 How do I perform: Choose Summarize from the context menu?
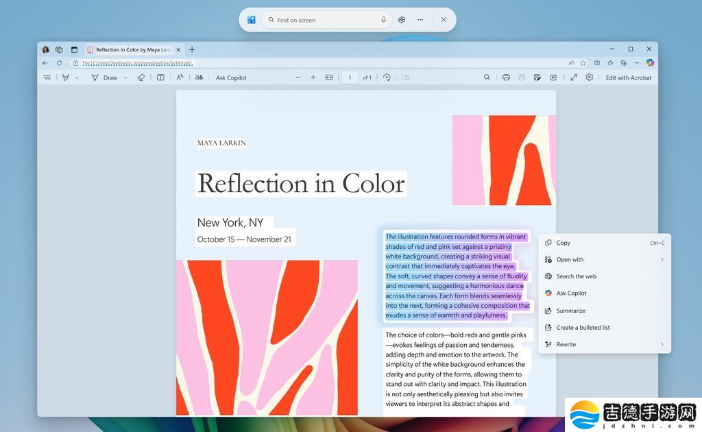click(570, 311)
